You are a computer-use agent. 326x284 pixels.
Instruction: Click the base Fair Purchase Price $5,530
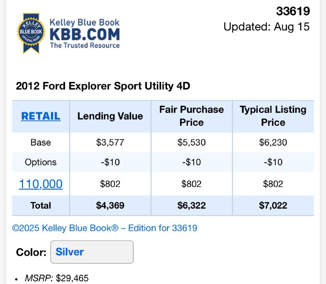click(x=192, y=142)
